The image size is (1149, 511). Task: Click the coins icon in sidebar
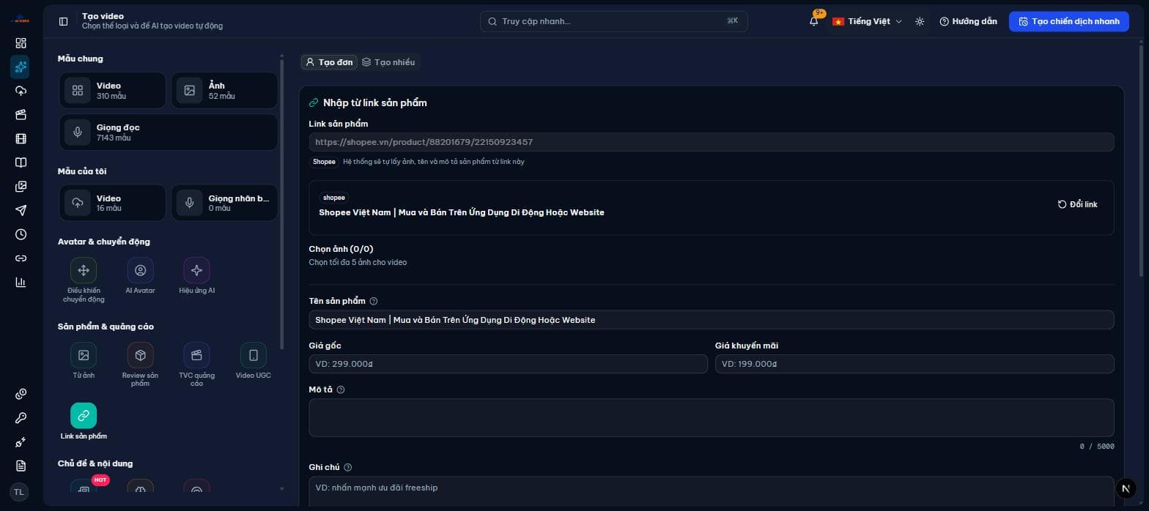[x=21, y=395]
